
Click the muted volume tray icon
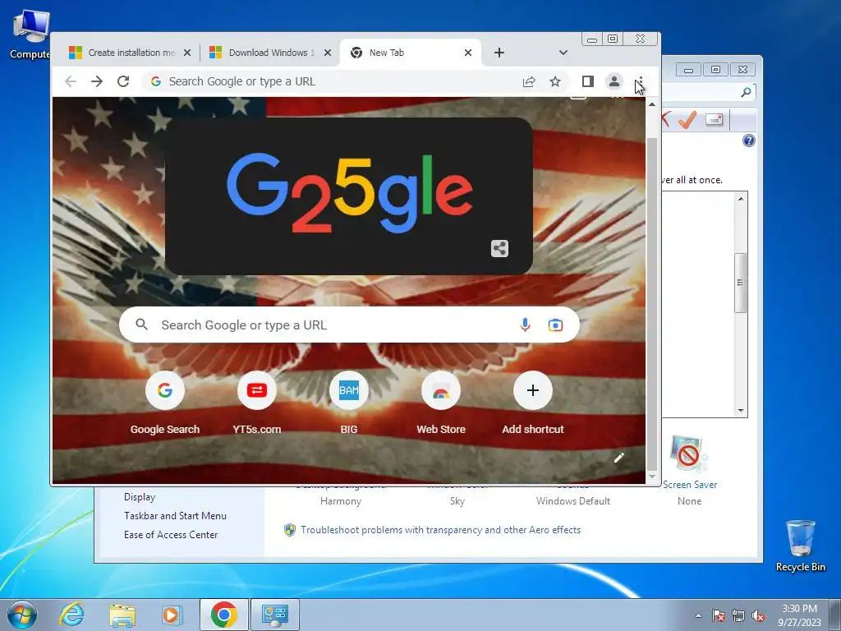click(x=758, y=615)
